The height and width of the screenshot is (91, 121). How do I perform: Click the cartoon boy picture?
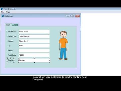(x=63, y=45)
